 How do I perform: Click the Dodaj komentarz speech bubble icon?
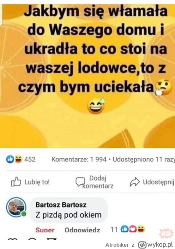pos(80,182)
